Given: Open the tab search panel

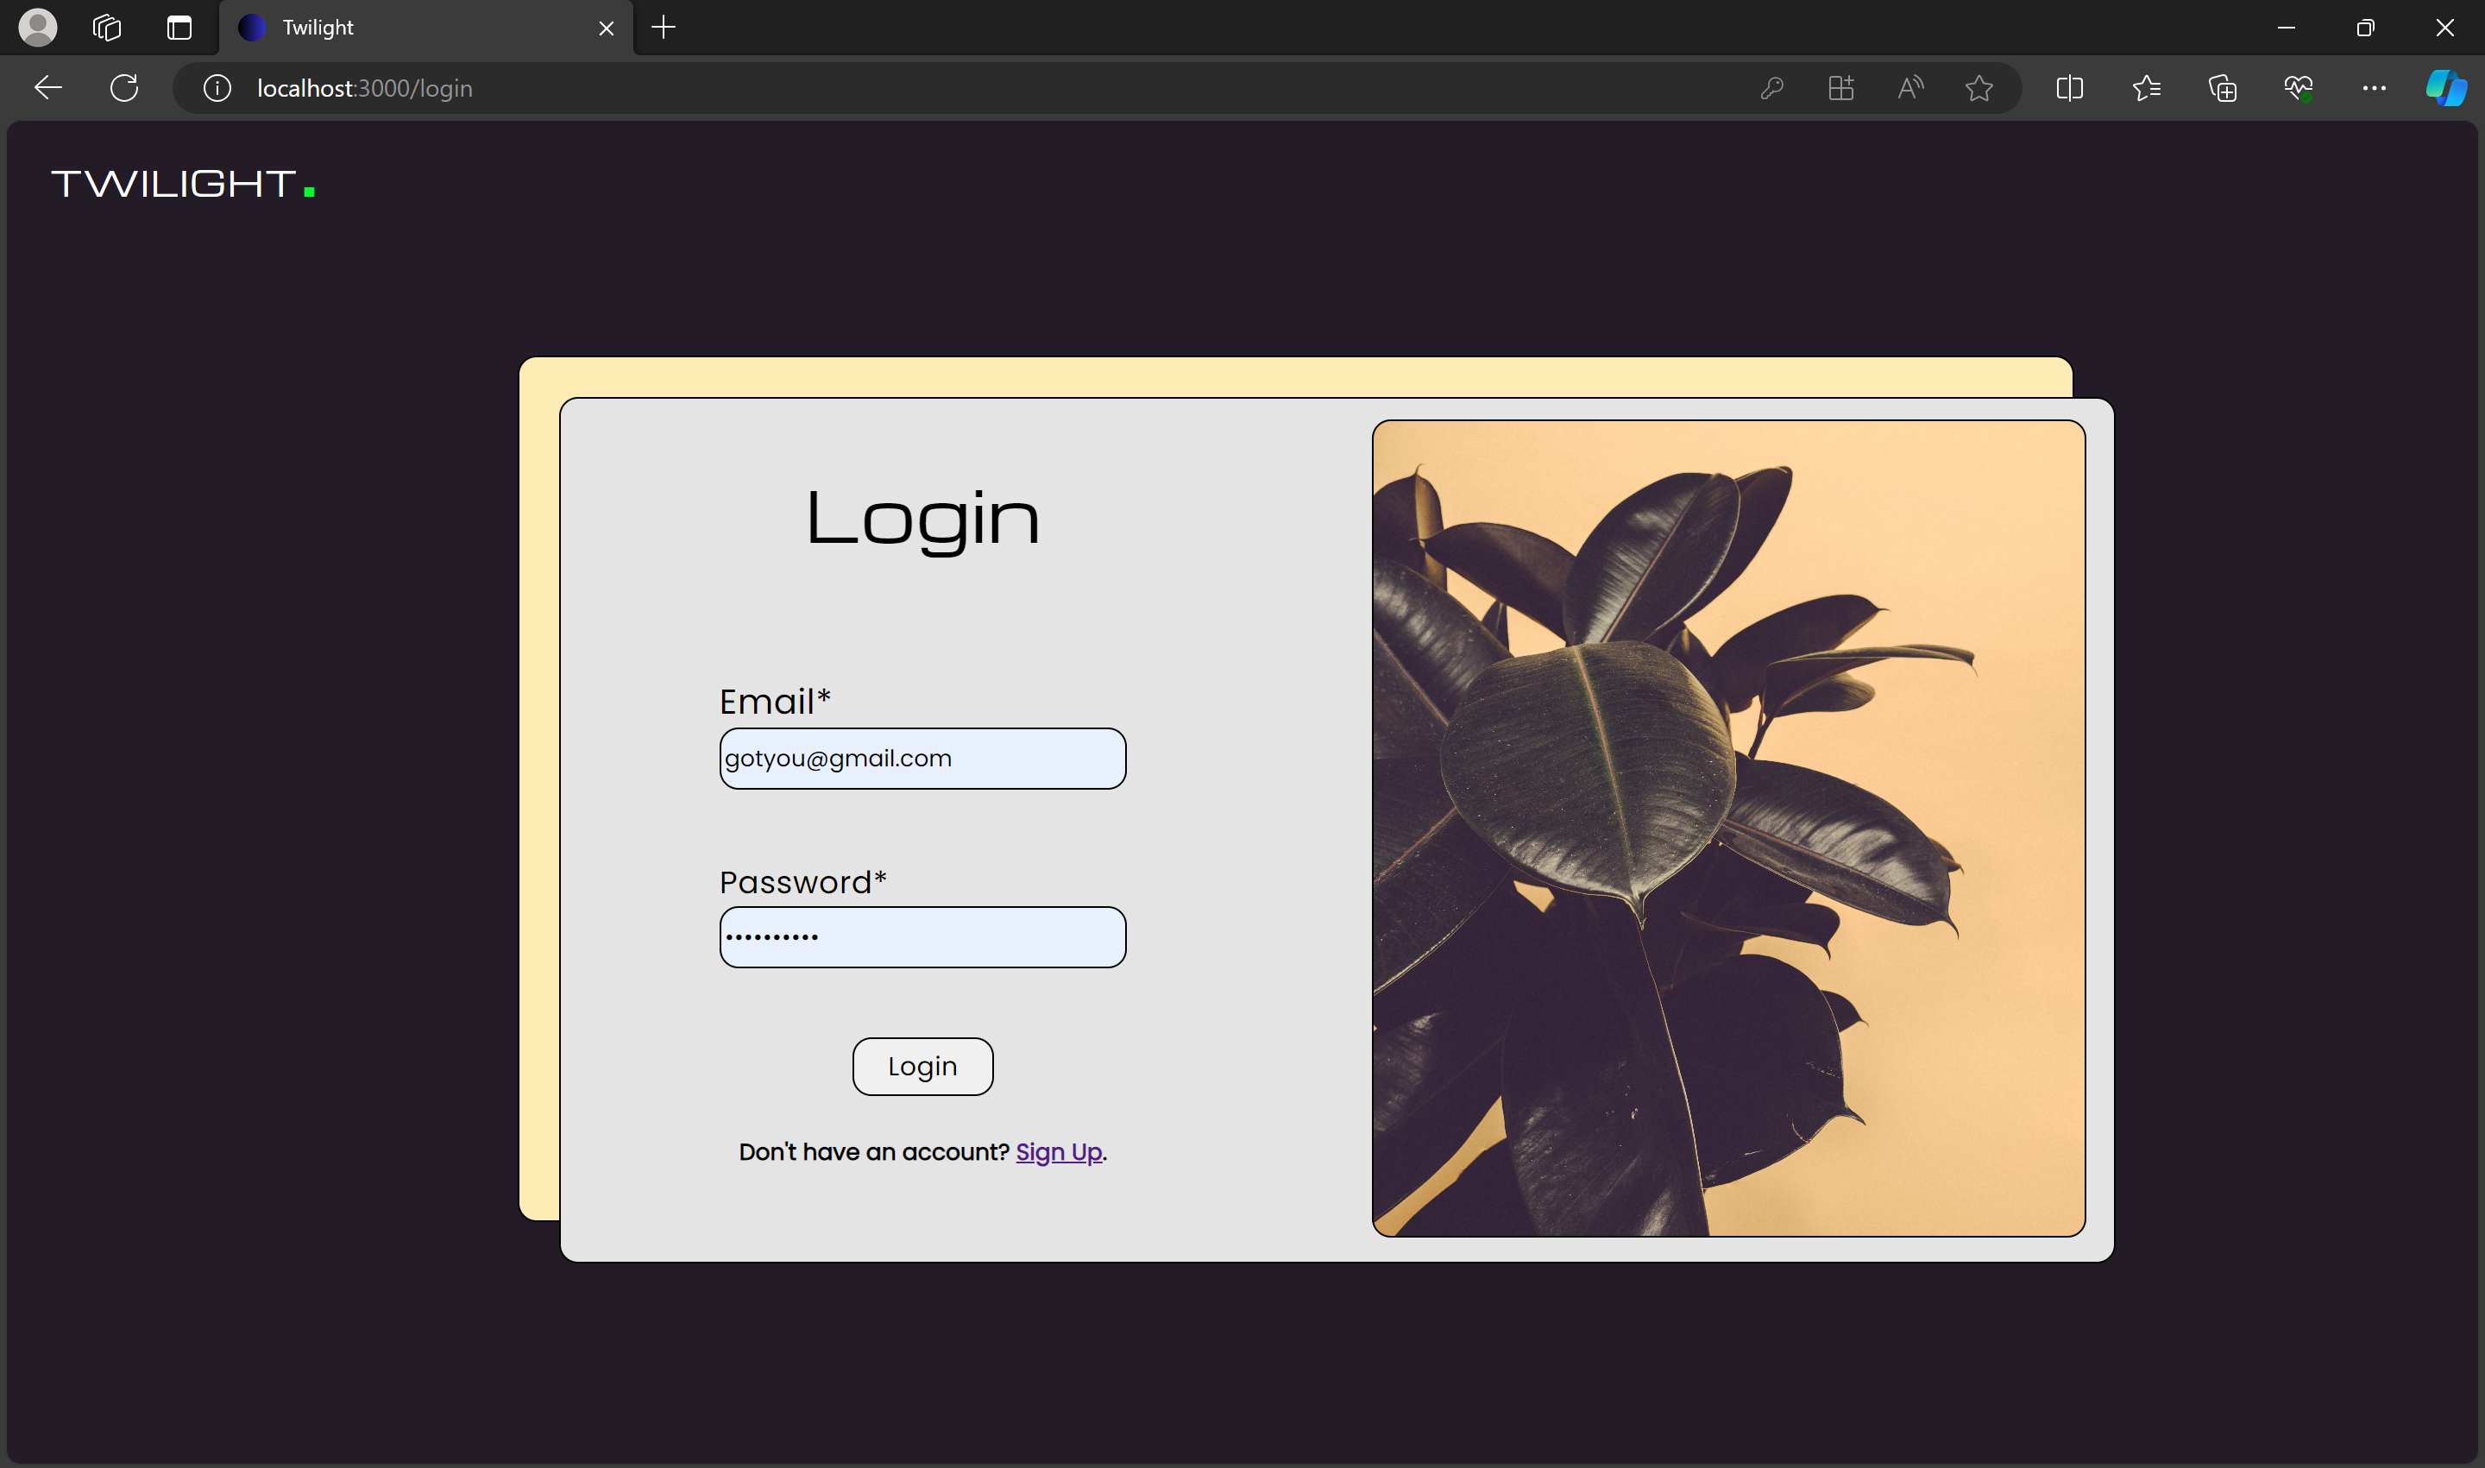Looking at the screenshot, I should click(x=106, y=27).
